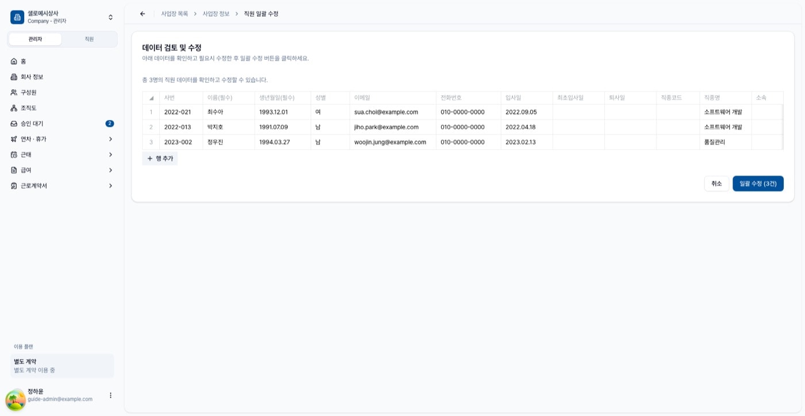Click the 정하윤 profile avatar

pyautogui.click(x=16, y=400)
